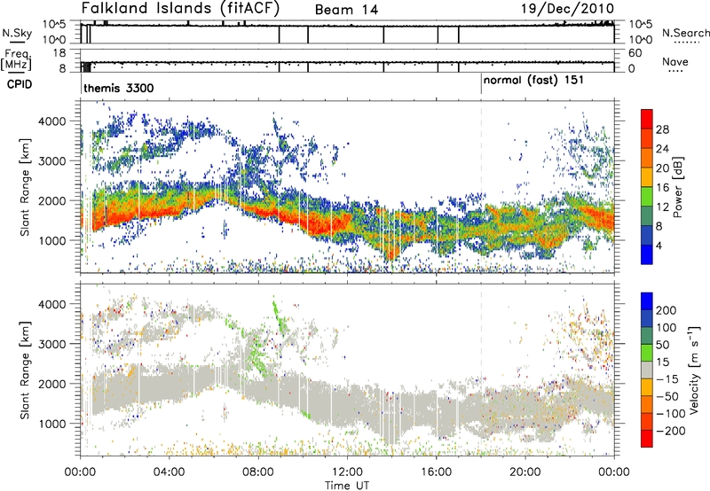Image resolution: width=710 pixels, height=491 pixels.
Task: Click the 'themis 3300' CPID text
Action: 119,88
